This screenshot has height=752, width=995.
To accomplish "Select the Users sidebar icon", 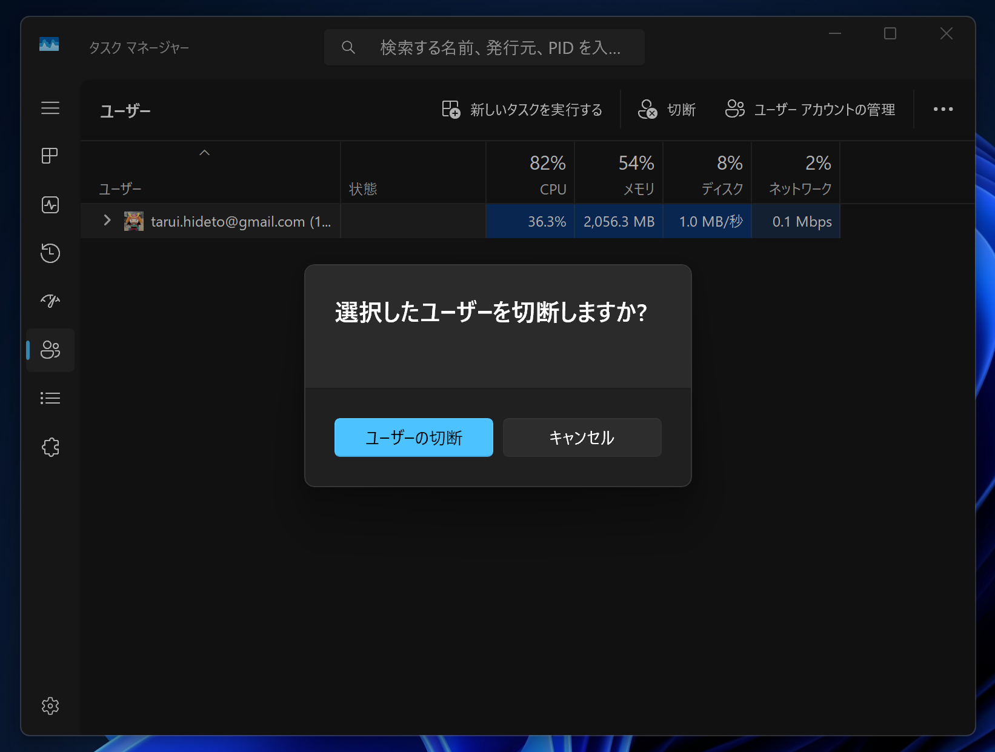I will [50, 350].
